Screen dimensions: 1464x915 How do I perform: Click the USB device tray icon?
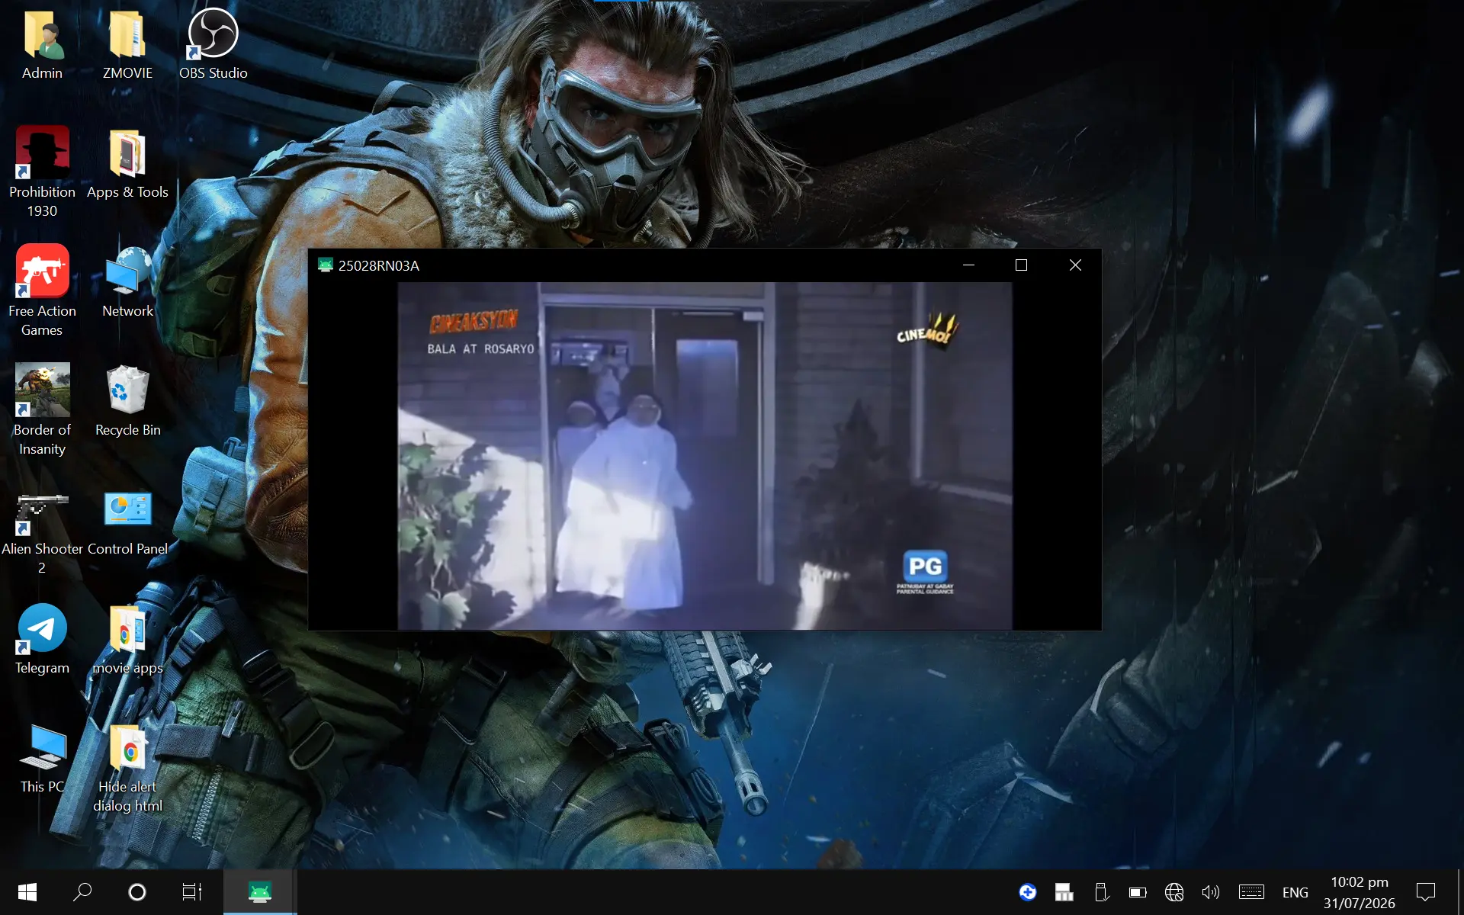pos(1101,892)
